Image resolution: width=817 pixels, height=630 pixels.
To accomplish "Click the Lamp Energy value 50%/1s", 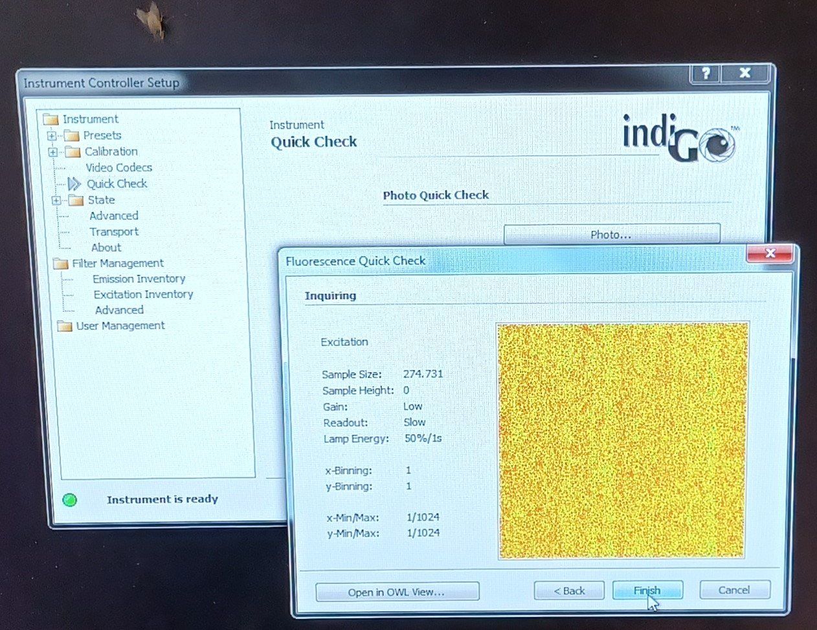I will (x=423, y=439).
